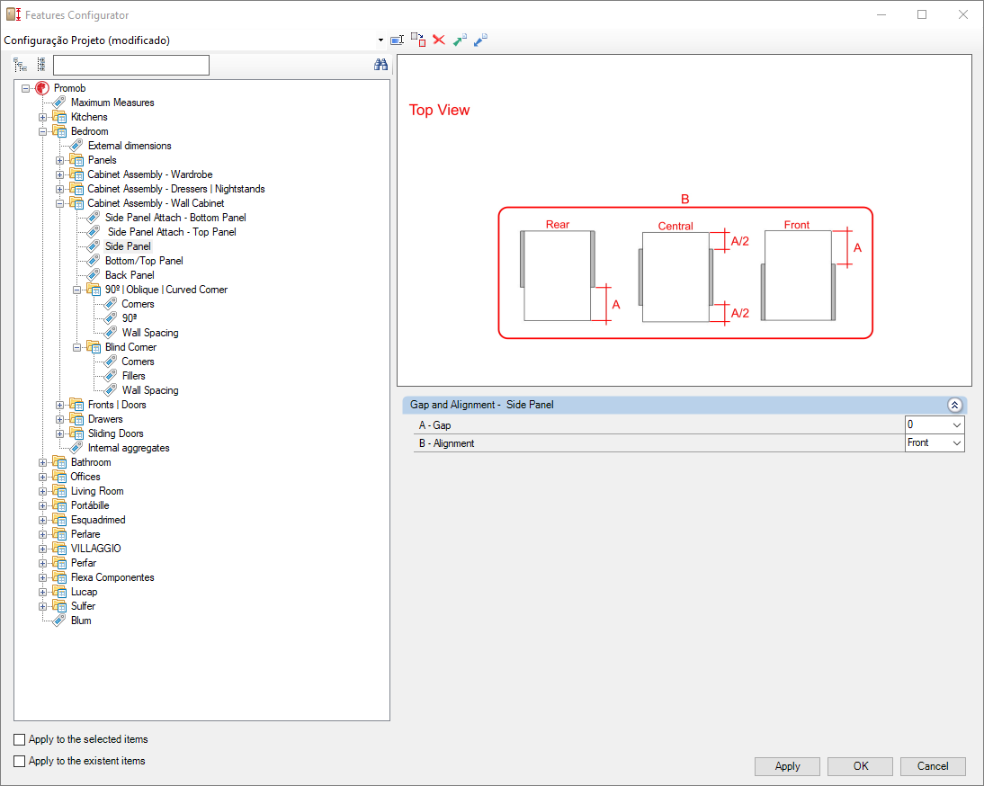Expand Cabinet Assembly - Wardrobe node
Screen dimensions: 984x786
(x=59, y=174)
